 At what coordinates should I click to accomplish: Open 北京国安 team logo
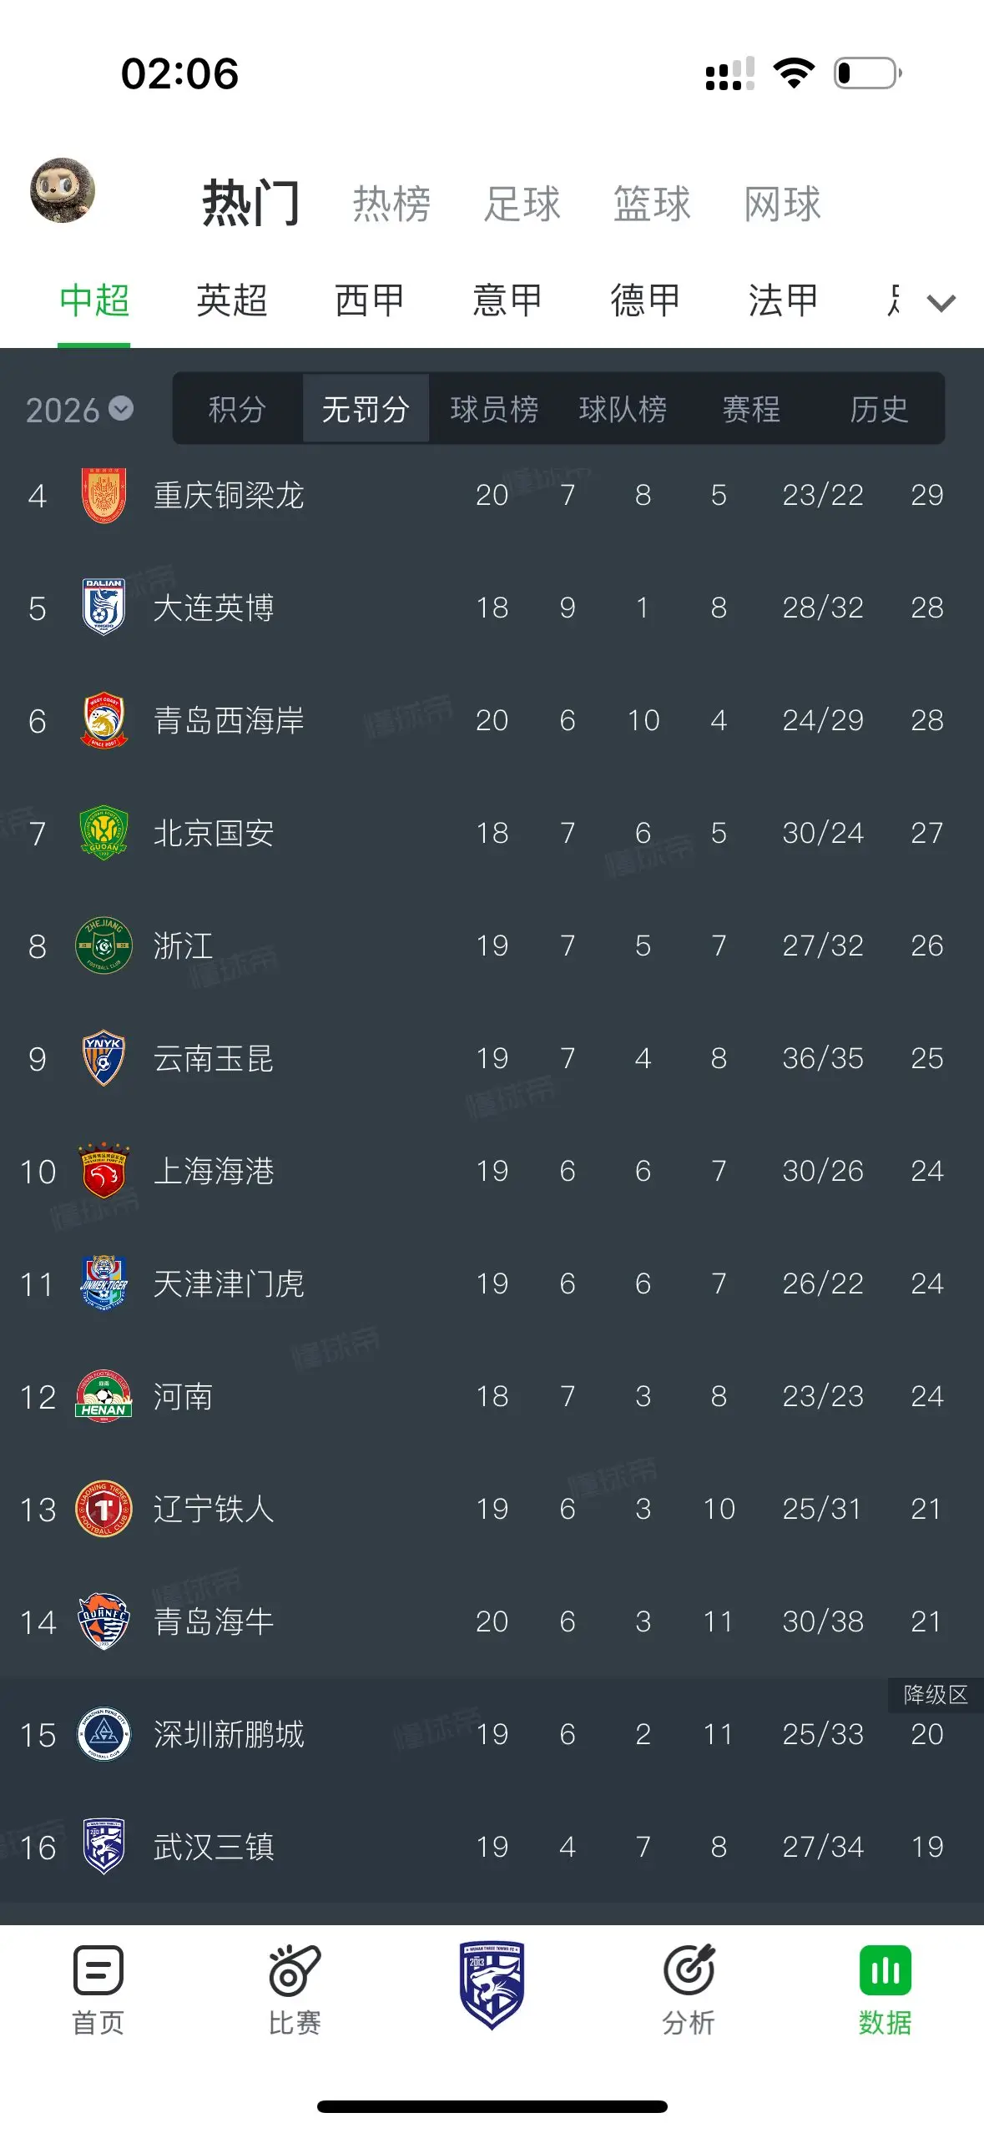point(103,833)
